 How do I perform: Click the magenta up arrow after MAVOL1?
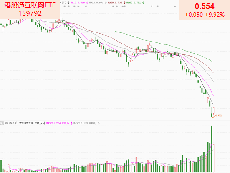tap(71, 123)
